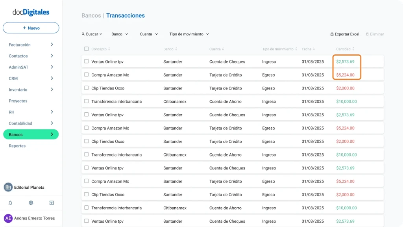This screenshot has width=403, height=227.
Task: Click the docDigitales logo
Action: tap(31, 12)
